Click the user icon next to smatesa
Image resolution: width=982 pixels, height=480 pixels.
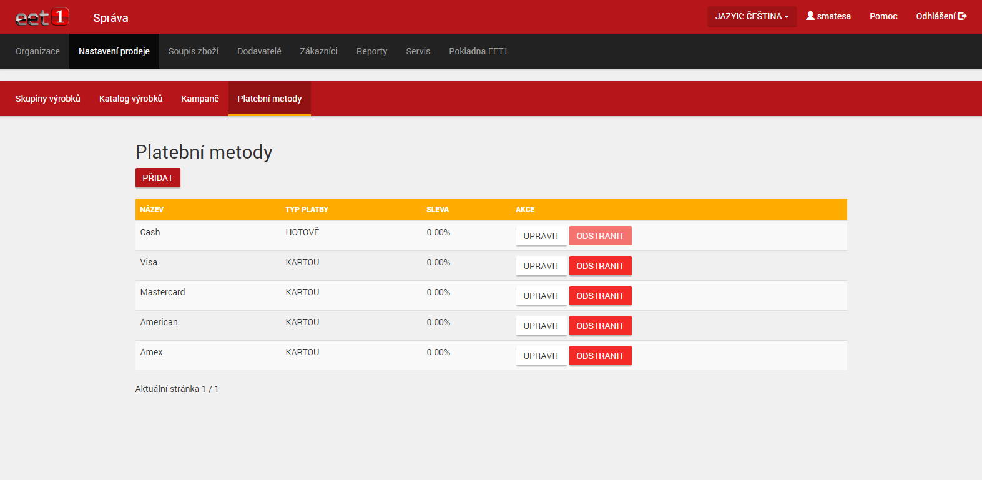(x=810, y=16)
